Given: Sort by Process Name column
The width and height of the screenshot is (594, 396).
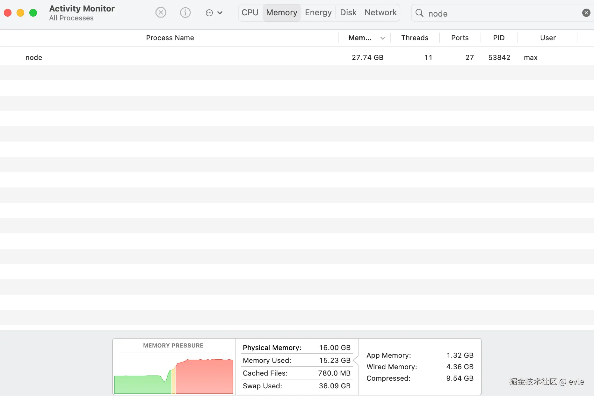Looking at the screenshot, I should [170, 38].
